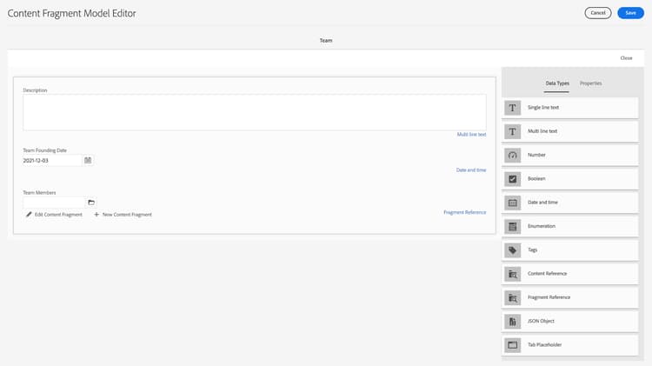Click the 'Description' field label
652x366 pixels.
coord(35,90)
